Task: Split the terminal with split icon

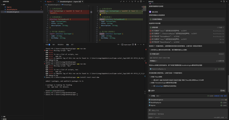Action: pos(133,45)
